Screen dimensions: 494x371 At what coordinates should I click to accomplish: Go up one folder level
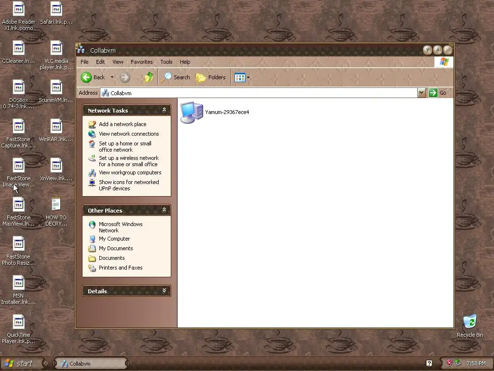[x=149, y=77]
